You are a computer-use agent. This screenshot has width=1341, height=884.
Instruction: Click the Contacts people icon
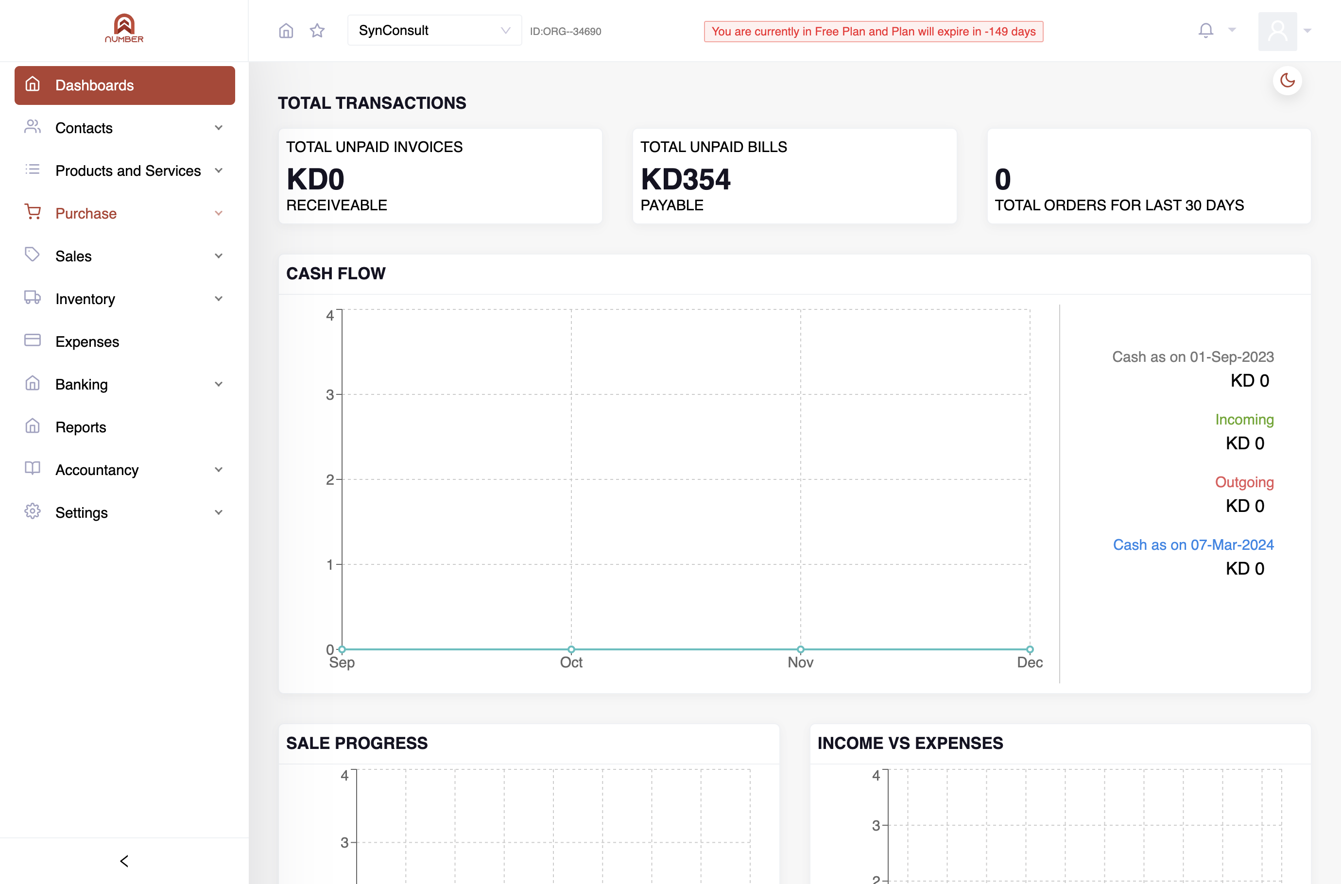pyautogui.click(x=33, y=127)
